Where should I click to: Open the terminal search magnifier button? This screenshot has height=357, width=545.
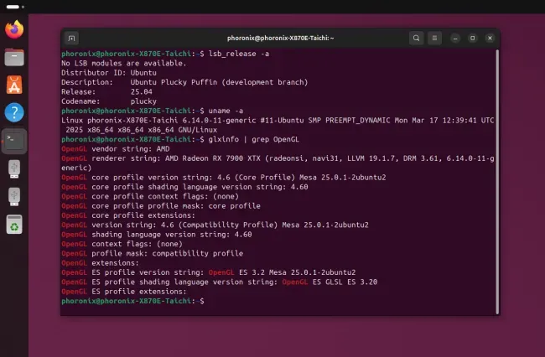(x=416, y=39)
